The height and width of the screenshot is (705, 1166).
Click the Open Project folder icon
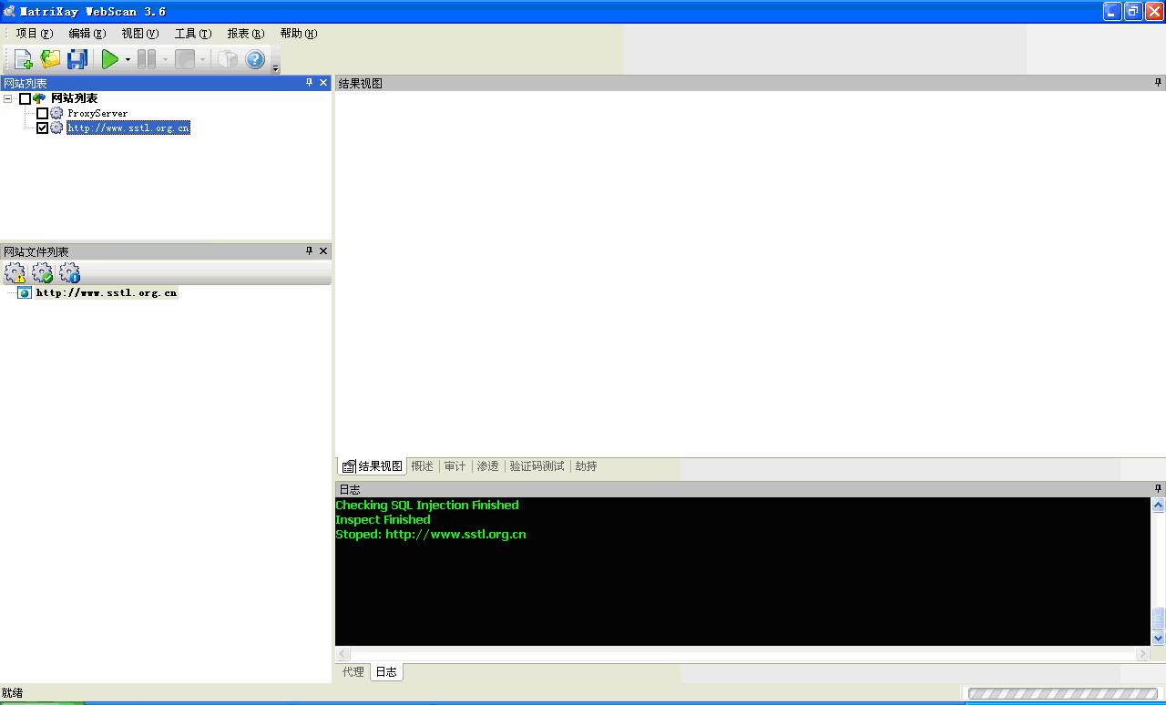click(x=50, y=59)
